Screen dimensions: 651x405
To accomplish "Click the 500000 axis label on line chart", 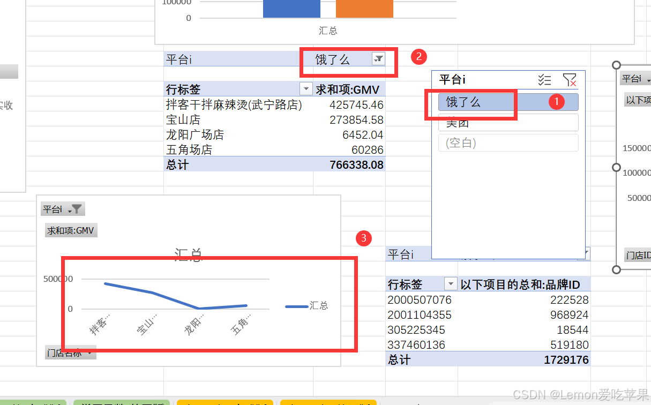I will pos(58,279).
